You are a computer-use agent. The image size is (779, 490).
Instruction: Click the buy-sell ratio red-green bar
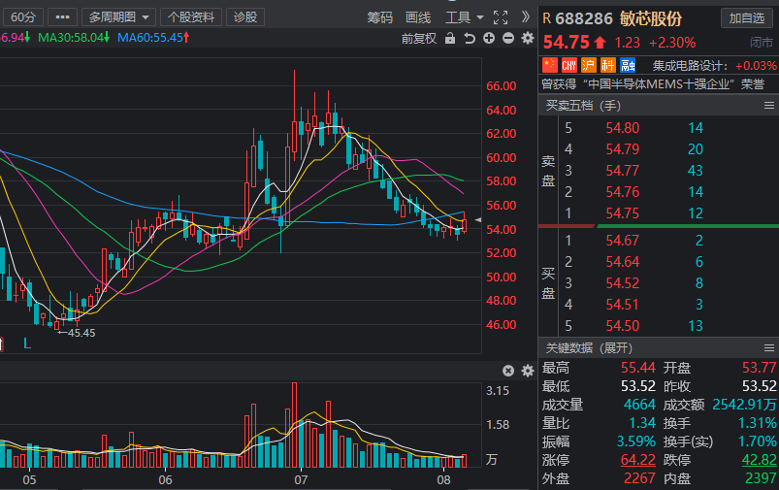(659, 226)
